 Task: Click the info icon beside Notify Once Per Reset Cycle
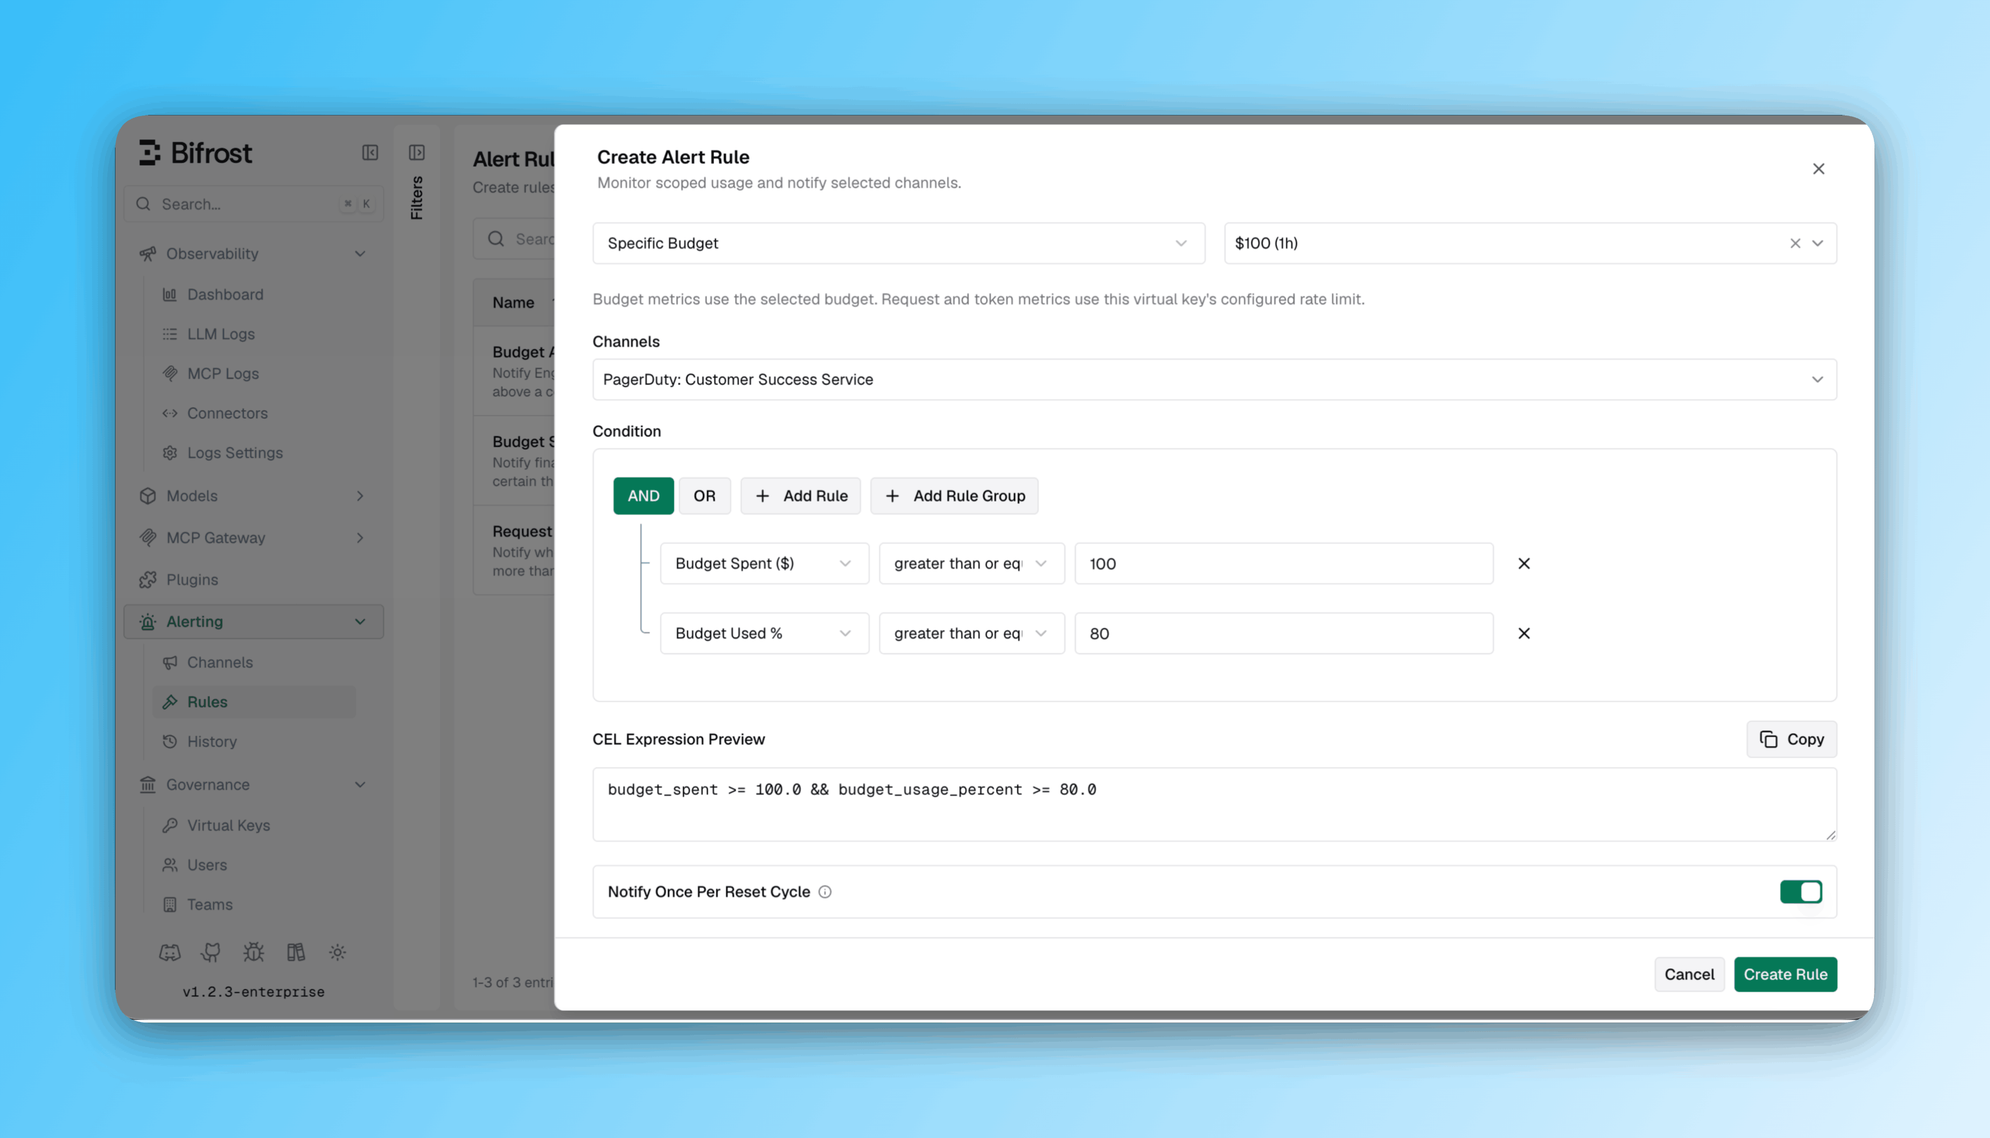click(x=824, y=892)
